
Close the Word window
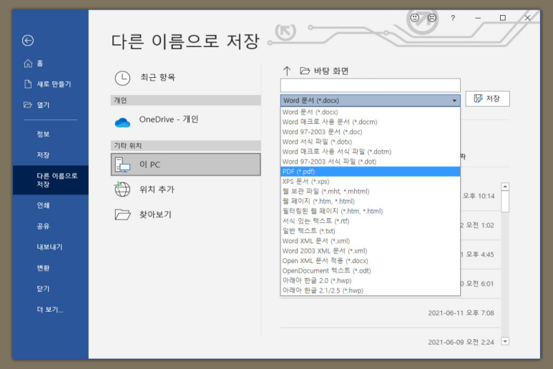pyautogui.click(x=528, y=18)
